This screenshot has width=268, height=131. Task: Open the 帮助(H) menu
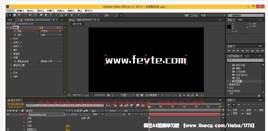[89, 11]
